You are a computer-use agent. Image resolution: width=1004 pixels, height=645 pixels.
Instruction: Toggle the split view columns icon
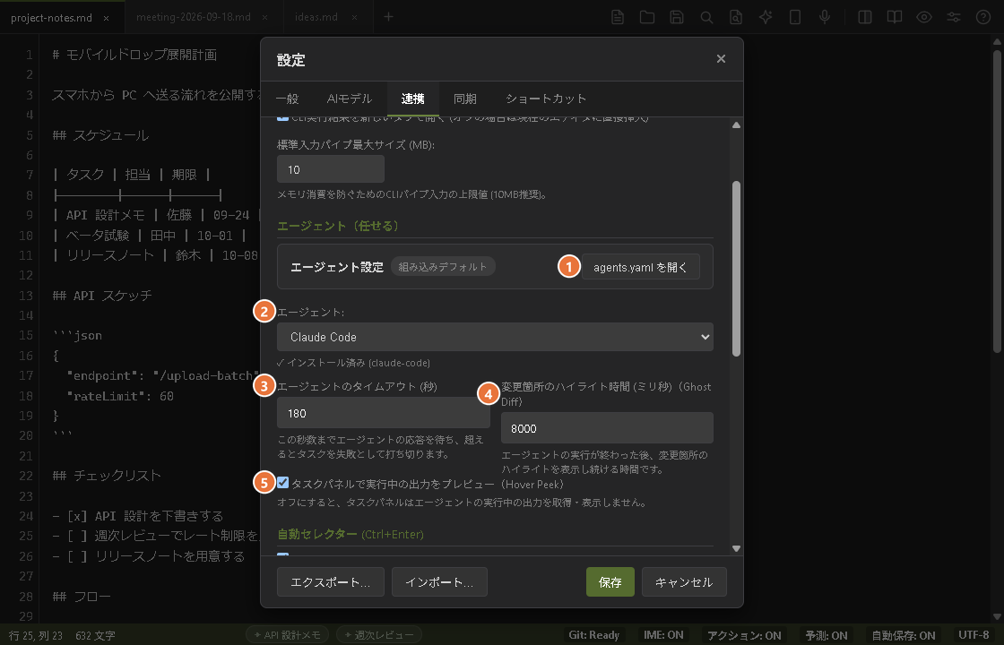tap(864, 17)
